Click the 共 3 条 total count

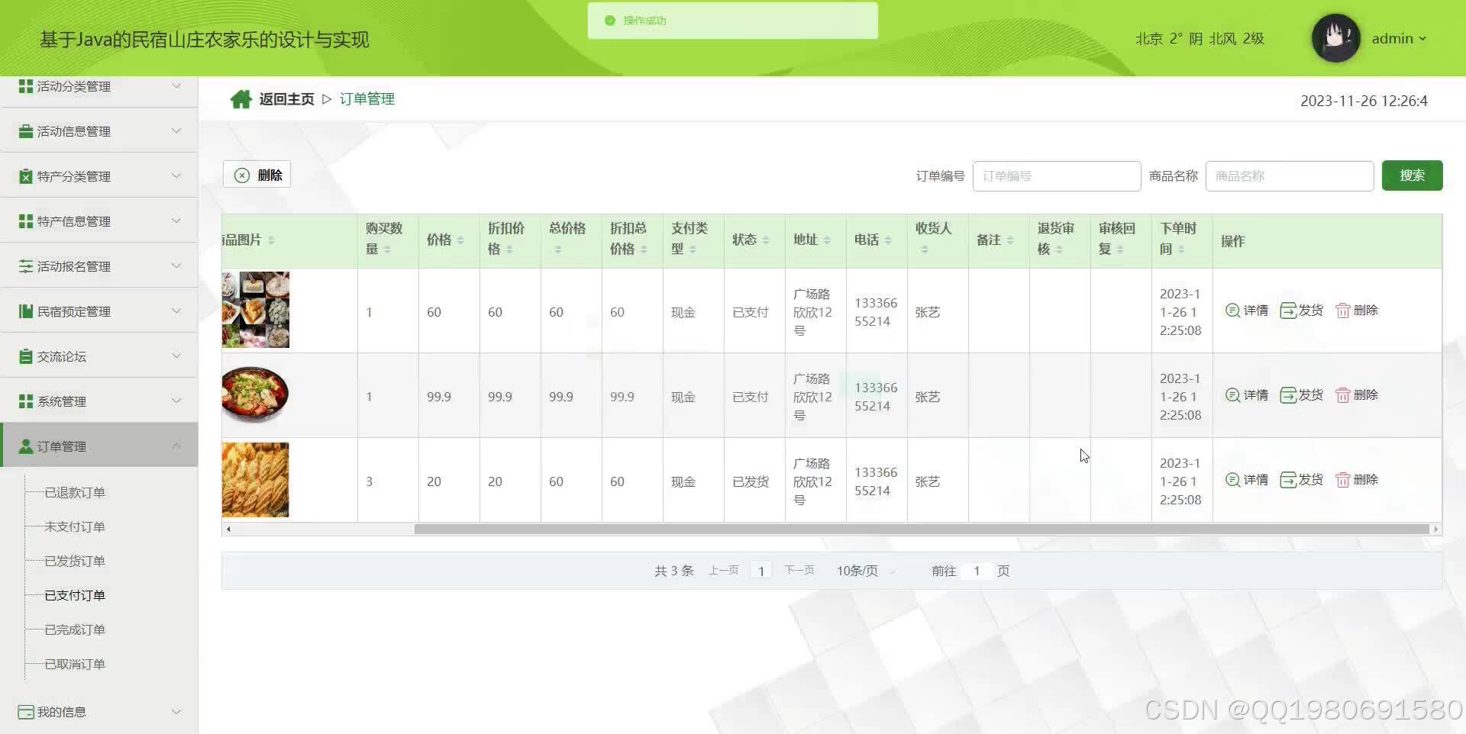673,571
